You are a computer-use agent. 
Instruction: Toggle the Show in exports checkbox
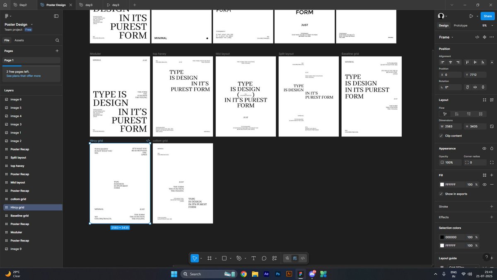point(441,194)
